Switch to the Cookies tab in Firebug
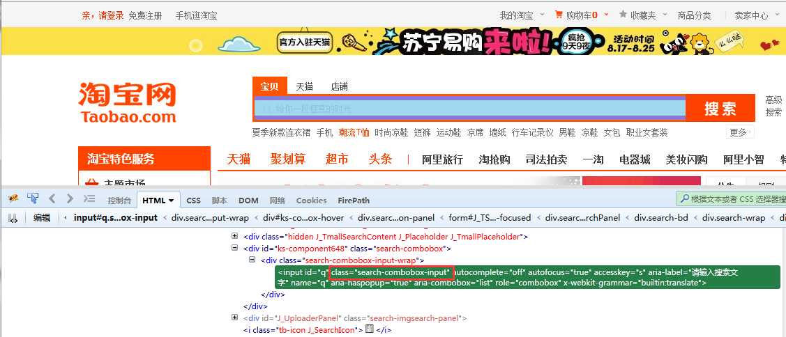 tap(311, 201)
